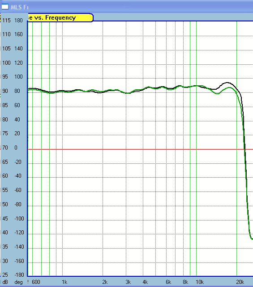253x287 pixels.
Task: Click the green curve dip before 20k
Action: coord(217,94)
